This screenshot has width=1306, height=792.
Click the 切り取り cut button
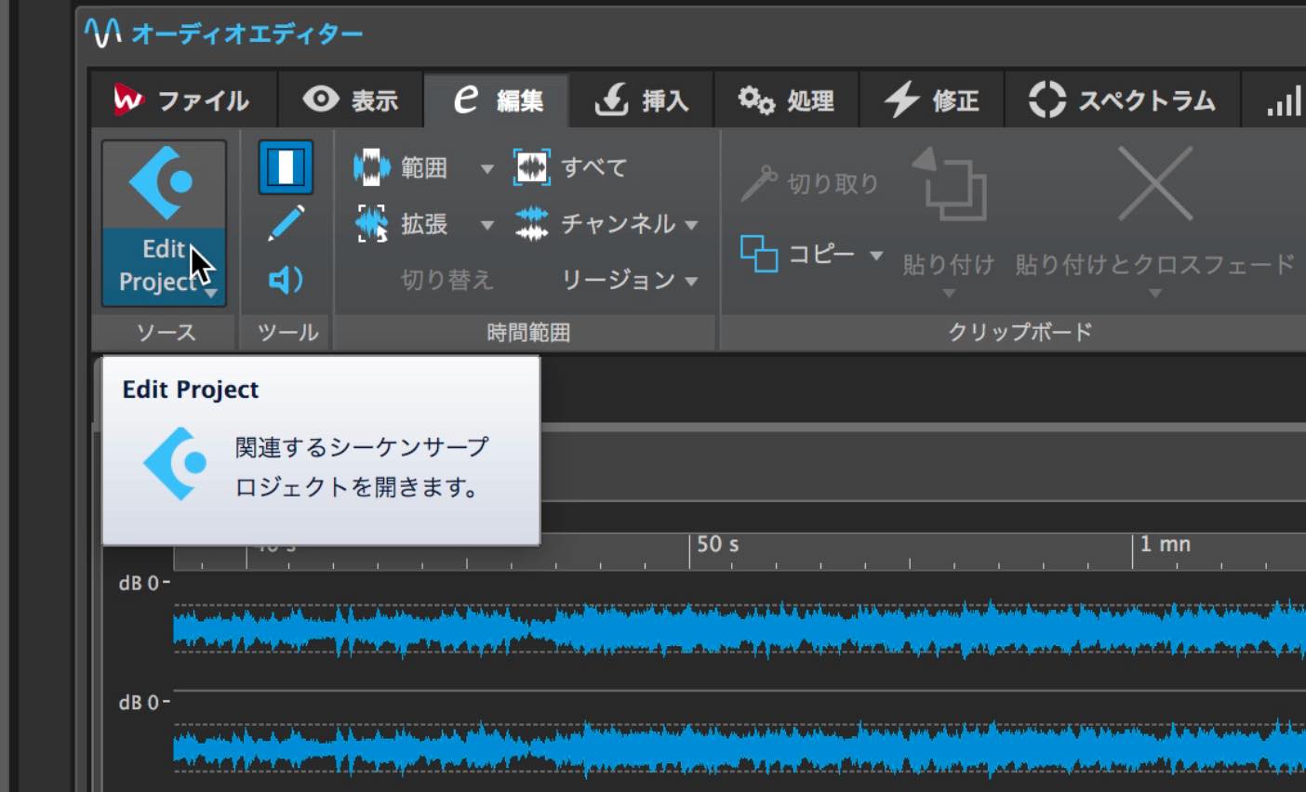coord(810,183)
